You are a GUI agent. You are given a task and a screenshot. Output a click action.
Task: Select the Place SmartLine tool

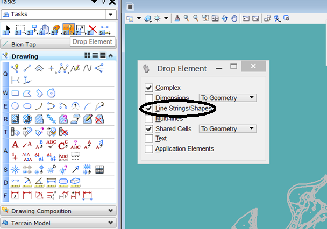pos(64,68)
